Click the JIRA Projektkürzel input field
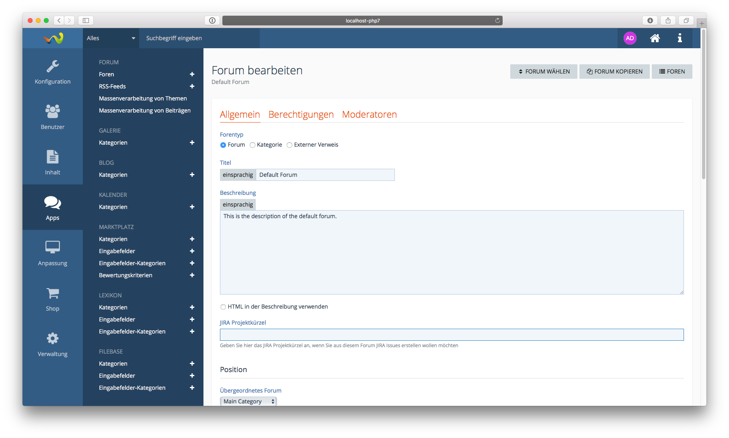This screenshot has height=438, width=729. [x=452, y=335]
